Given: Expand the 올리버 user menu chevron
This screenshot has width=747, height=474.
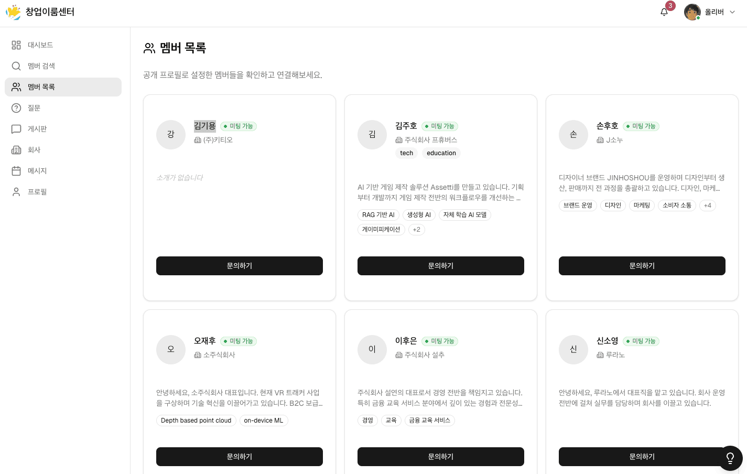Looking at the screenshot, I should (x=732, y=12).
